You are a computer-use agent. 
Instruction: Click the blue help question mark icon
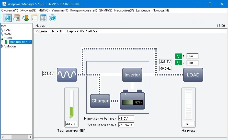(52, 18)
